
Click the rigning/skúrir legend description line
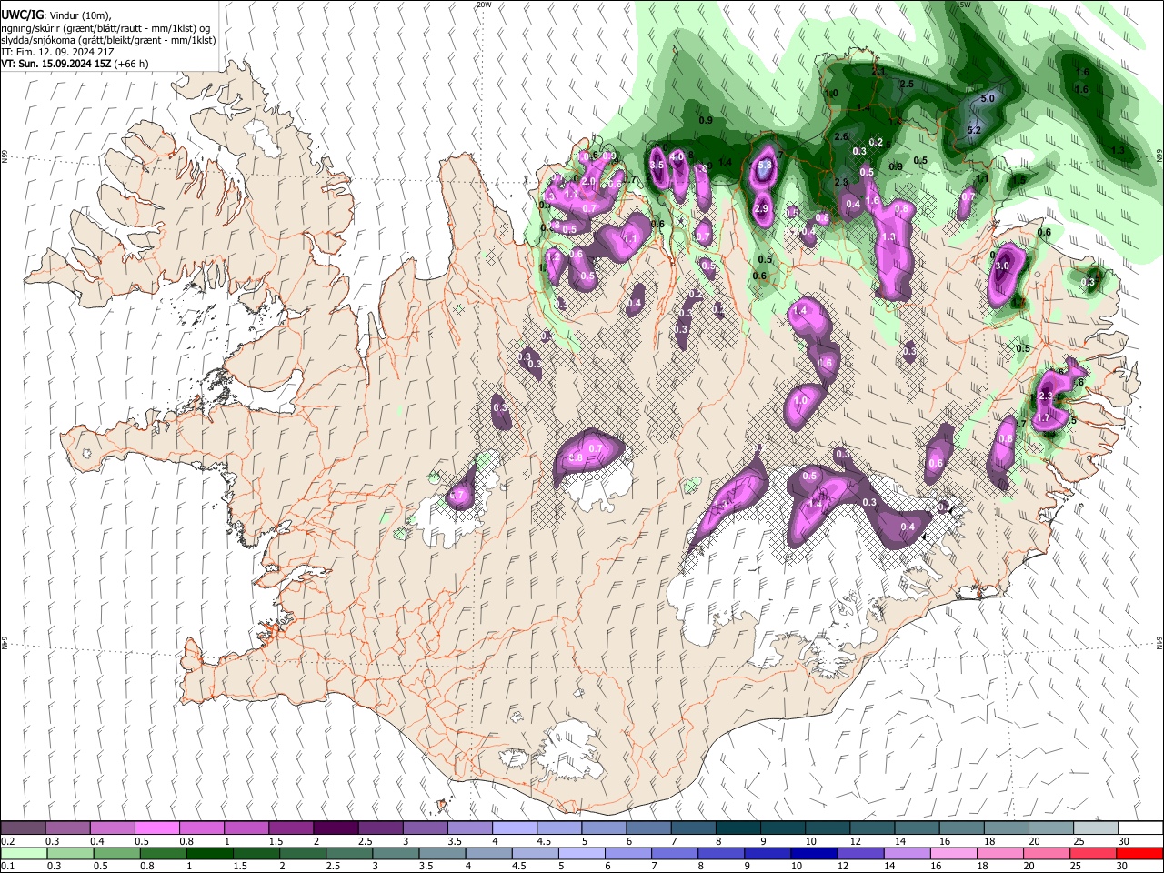coord(107,29)
